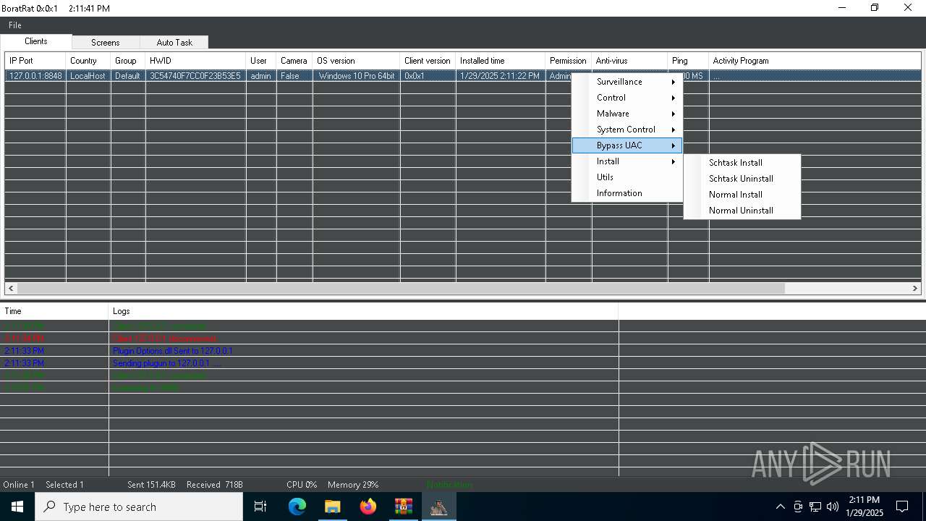Image resolution: width=926 pixels, height=521 pixels.
Task: Select Bypass UAC menu entry
Action: pyautogui.click(x=626, y=145)
